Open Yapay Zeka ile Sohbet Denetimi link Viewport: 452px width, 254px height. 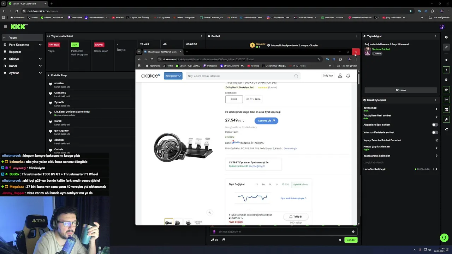[x=400, y=140]
